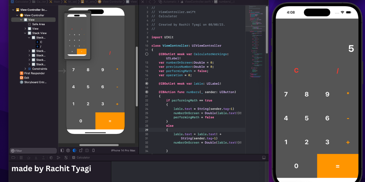Image resolution: width=365 pixels, height=182 pixels.
Task: Click the breakpoint indicator on line 29
Action: (147, 130)
